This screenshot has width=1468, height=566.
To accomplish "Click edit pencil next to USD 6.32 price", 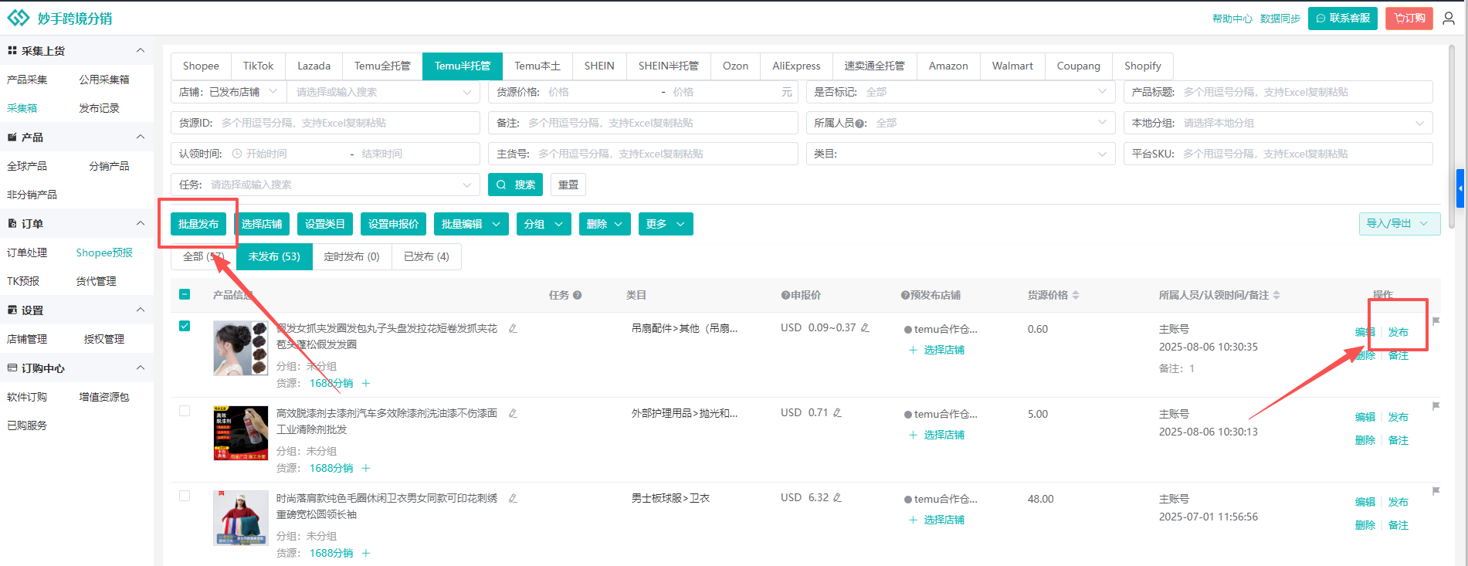I will tap(837, 497).
